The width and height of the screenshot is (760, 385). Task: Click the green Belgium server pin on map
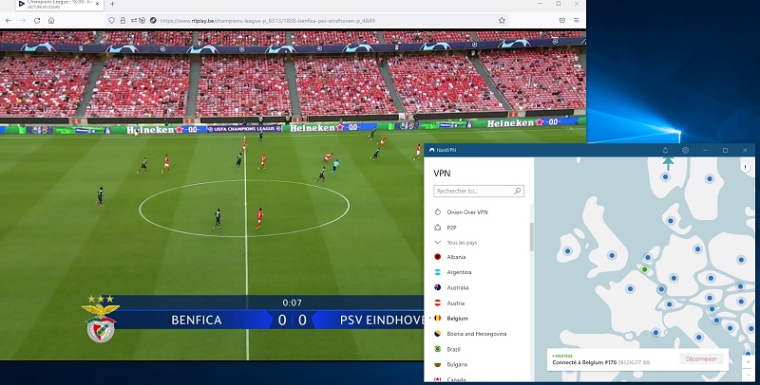[x=644, y=269]
